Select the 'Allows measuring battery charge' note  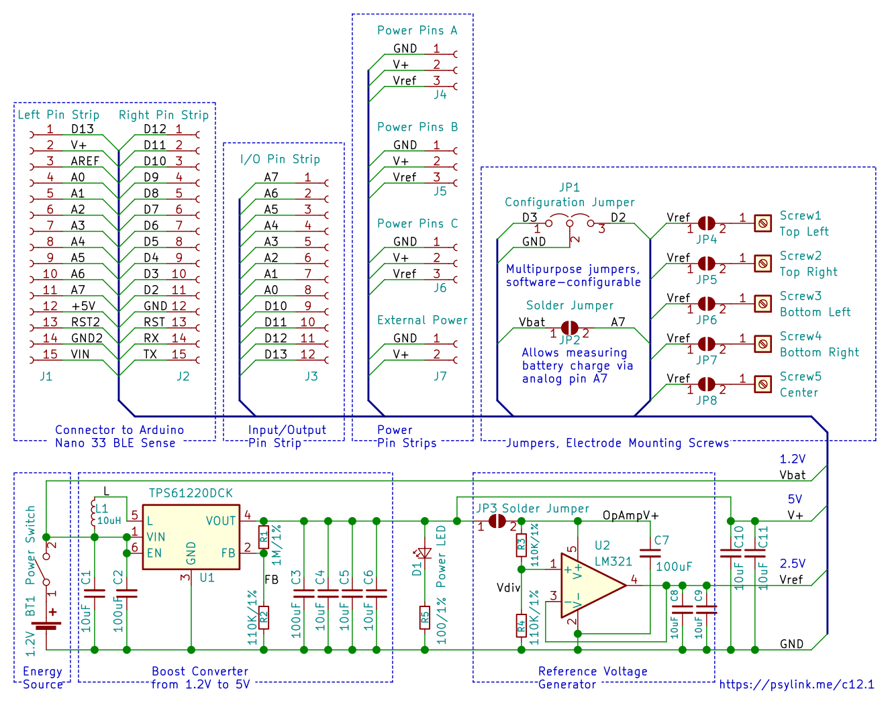coord(577,366)
